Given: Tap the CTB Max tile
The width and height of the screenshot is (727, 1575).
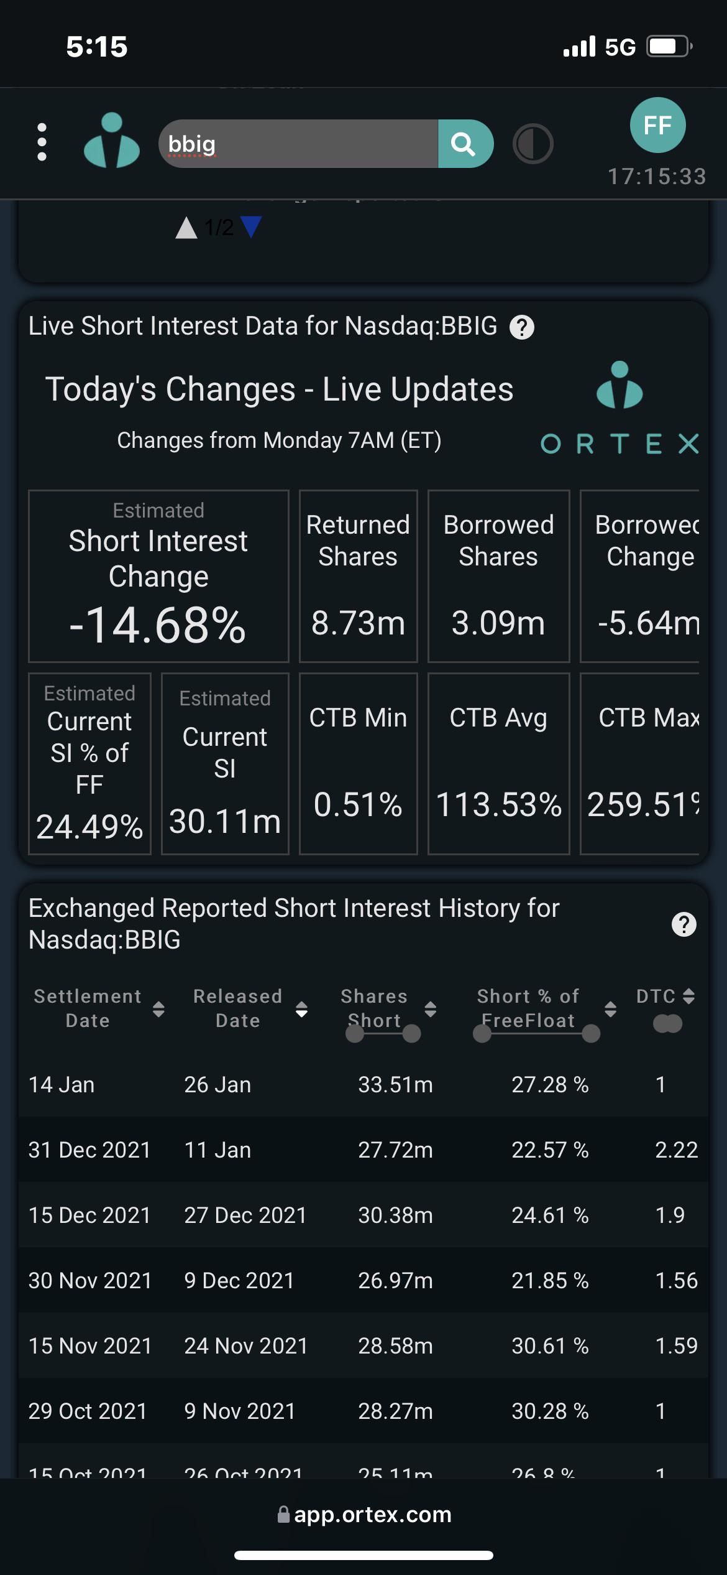Looking at the screenshot, I should coord(640,764).
